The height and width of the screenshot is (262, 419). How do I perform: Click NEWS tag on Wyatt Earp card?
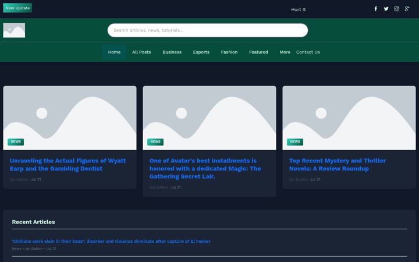tap(16, 141)
